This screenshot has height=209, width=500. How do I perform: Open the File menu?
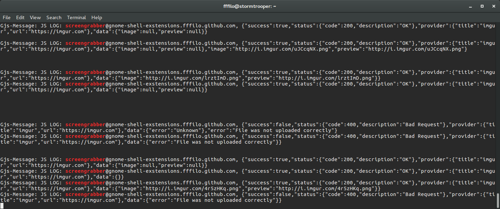pos(7,17)
